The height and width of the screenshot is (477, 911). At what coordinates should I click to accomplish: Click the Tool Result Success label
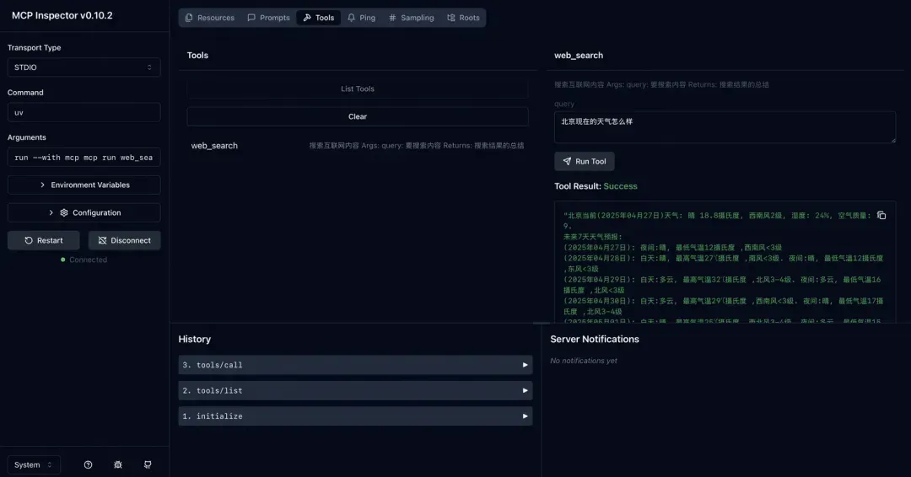coord(596,186)
